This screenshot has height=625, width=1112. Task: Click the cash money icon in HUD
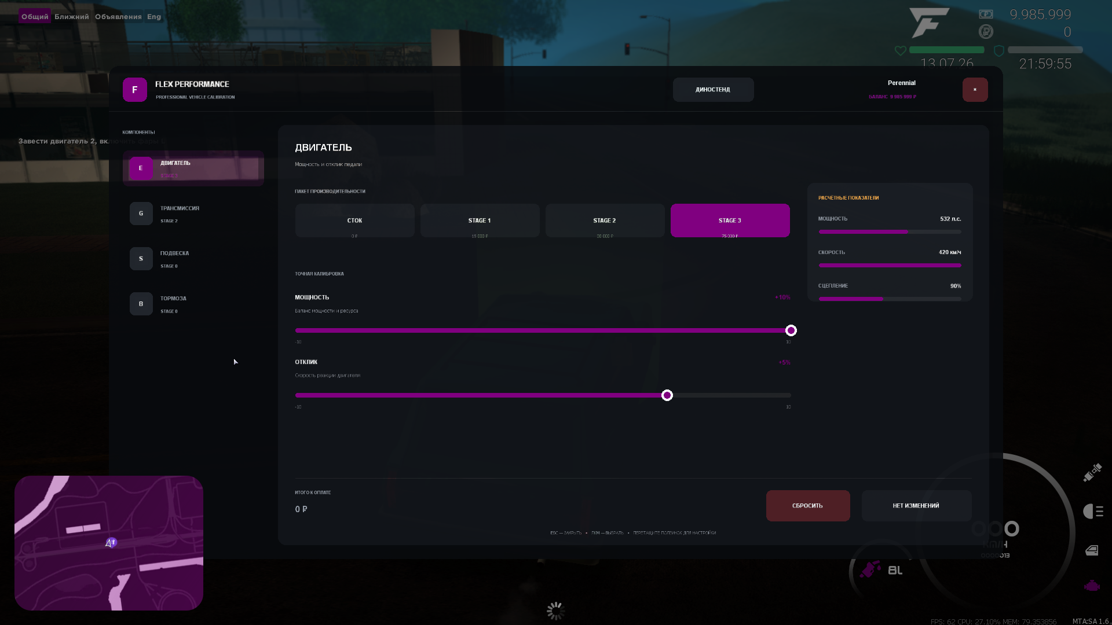pos(986,14)
